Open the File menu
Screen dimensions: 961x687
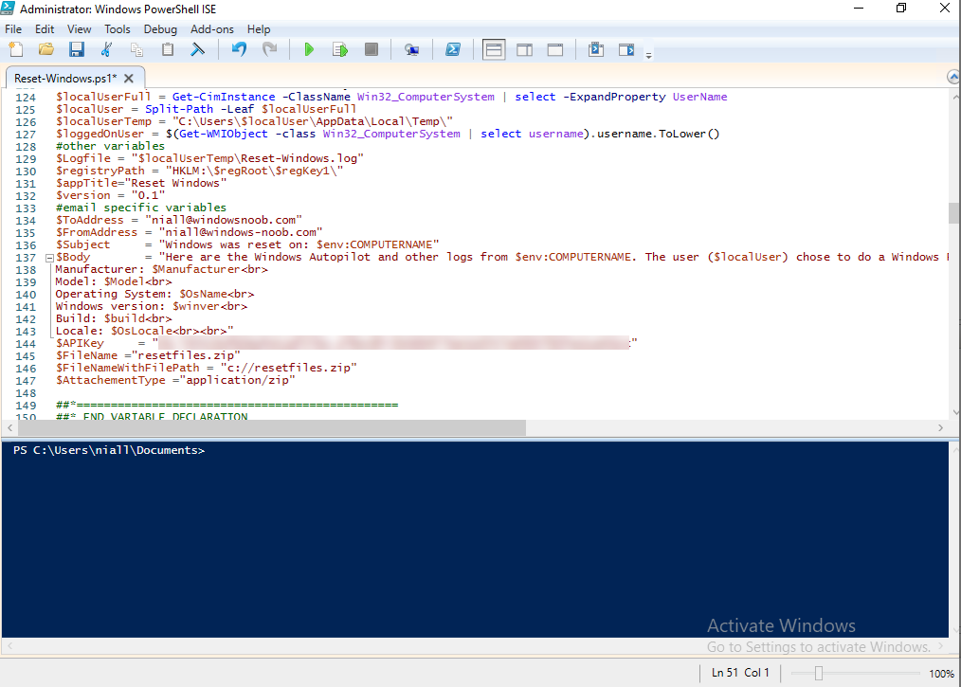[13, 29]
